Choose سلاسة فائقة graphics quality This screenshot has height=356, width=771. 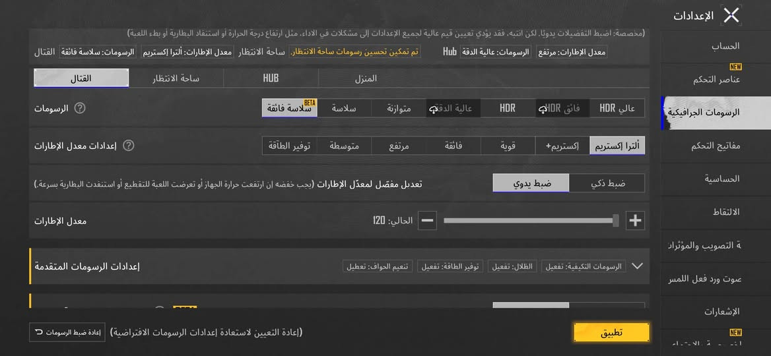coord(290,109)
